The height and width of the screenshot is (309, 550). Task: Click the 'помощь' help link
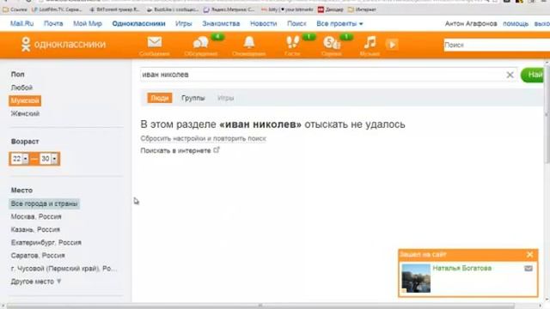pyautogui.click(x=516, y=23)
